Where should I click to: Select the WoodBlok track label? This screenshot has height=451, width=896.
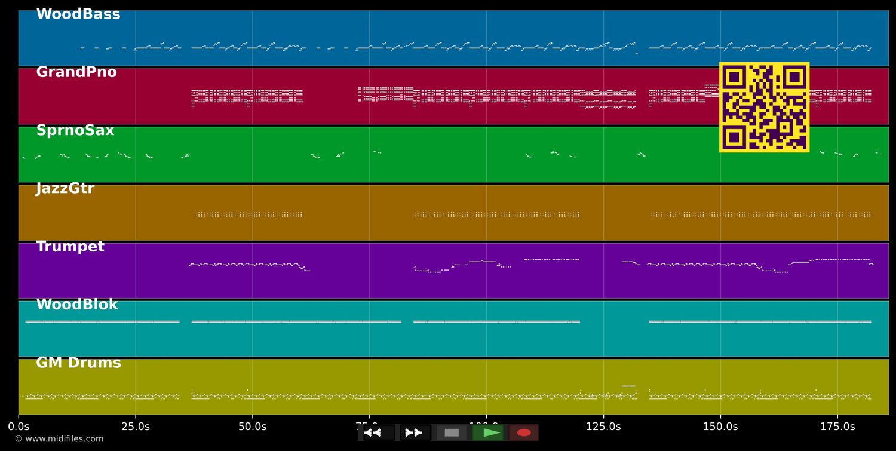77,305
